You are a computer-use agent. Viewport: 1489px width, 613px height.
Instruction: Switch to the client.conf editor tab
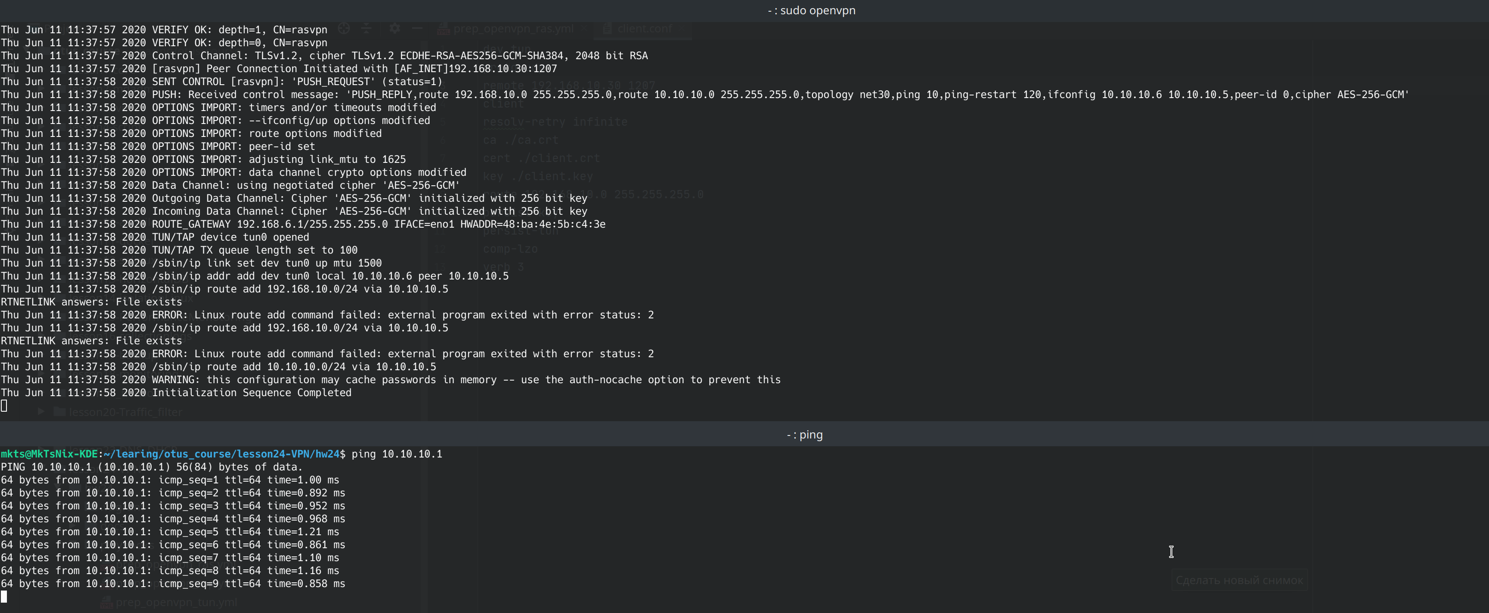click(x=644, y=29)
